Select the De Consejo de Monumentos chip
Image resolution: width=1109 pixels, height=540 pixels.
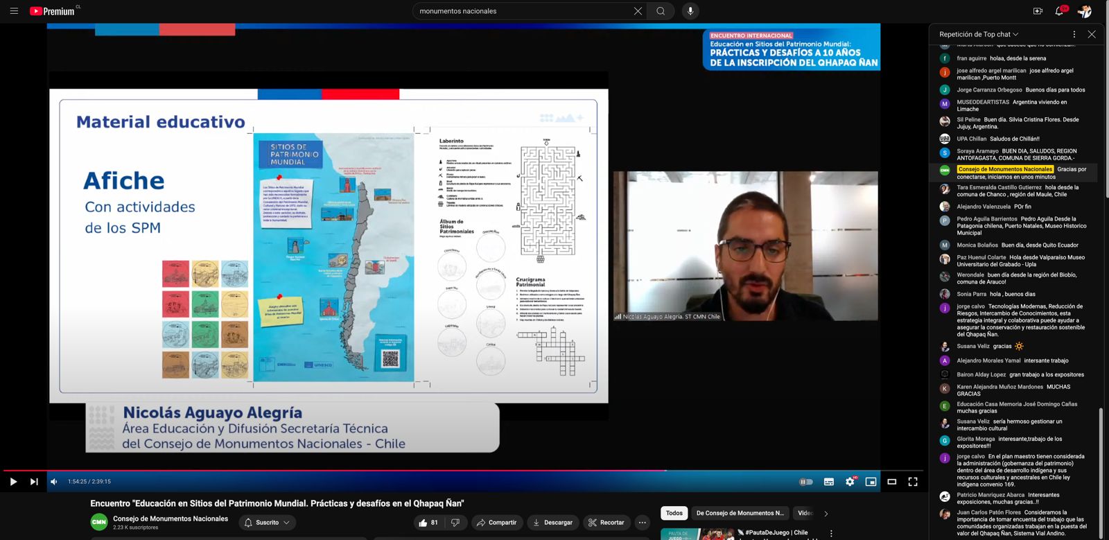[x=740, y=513]
